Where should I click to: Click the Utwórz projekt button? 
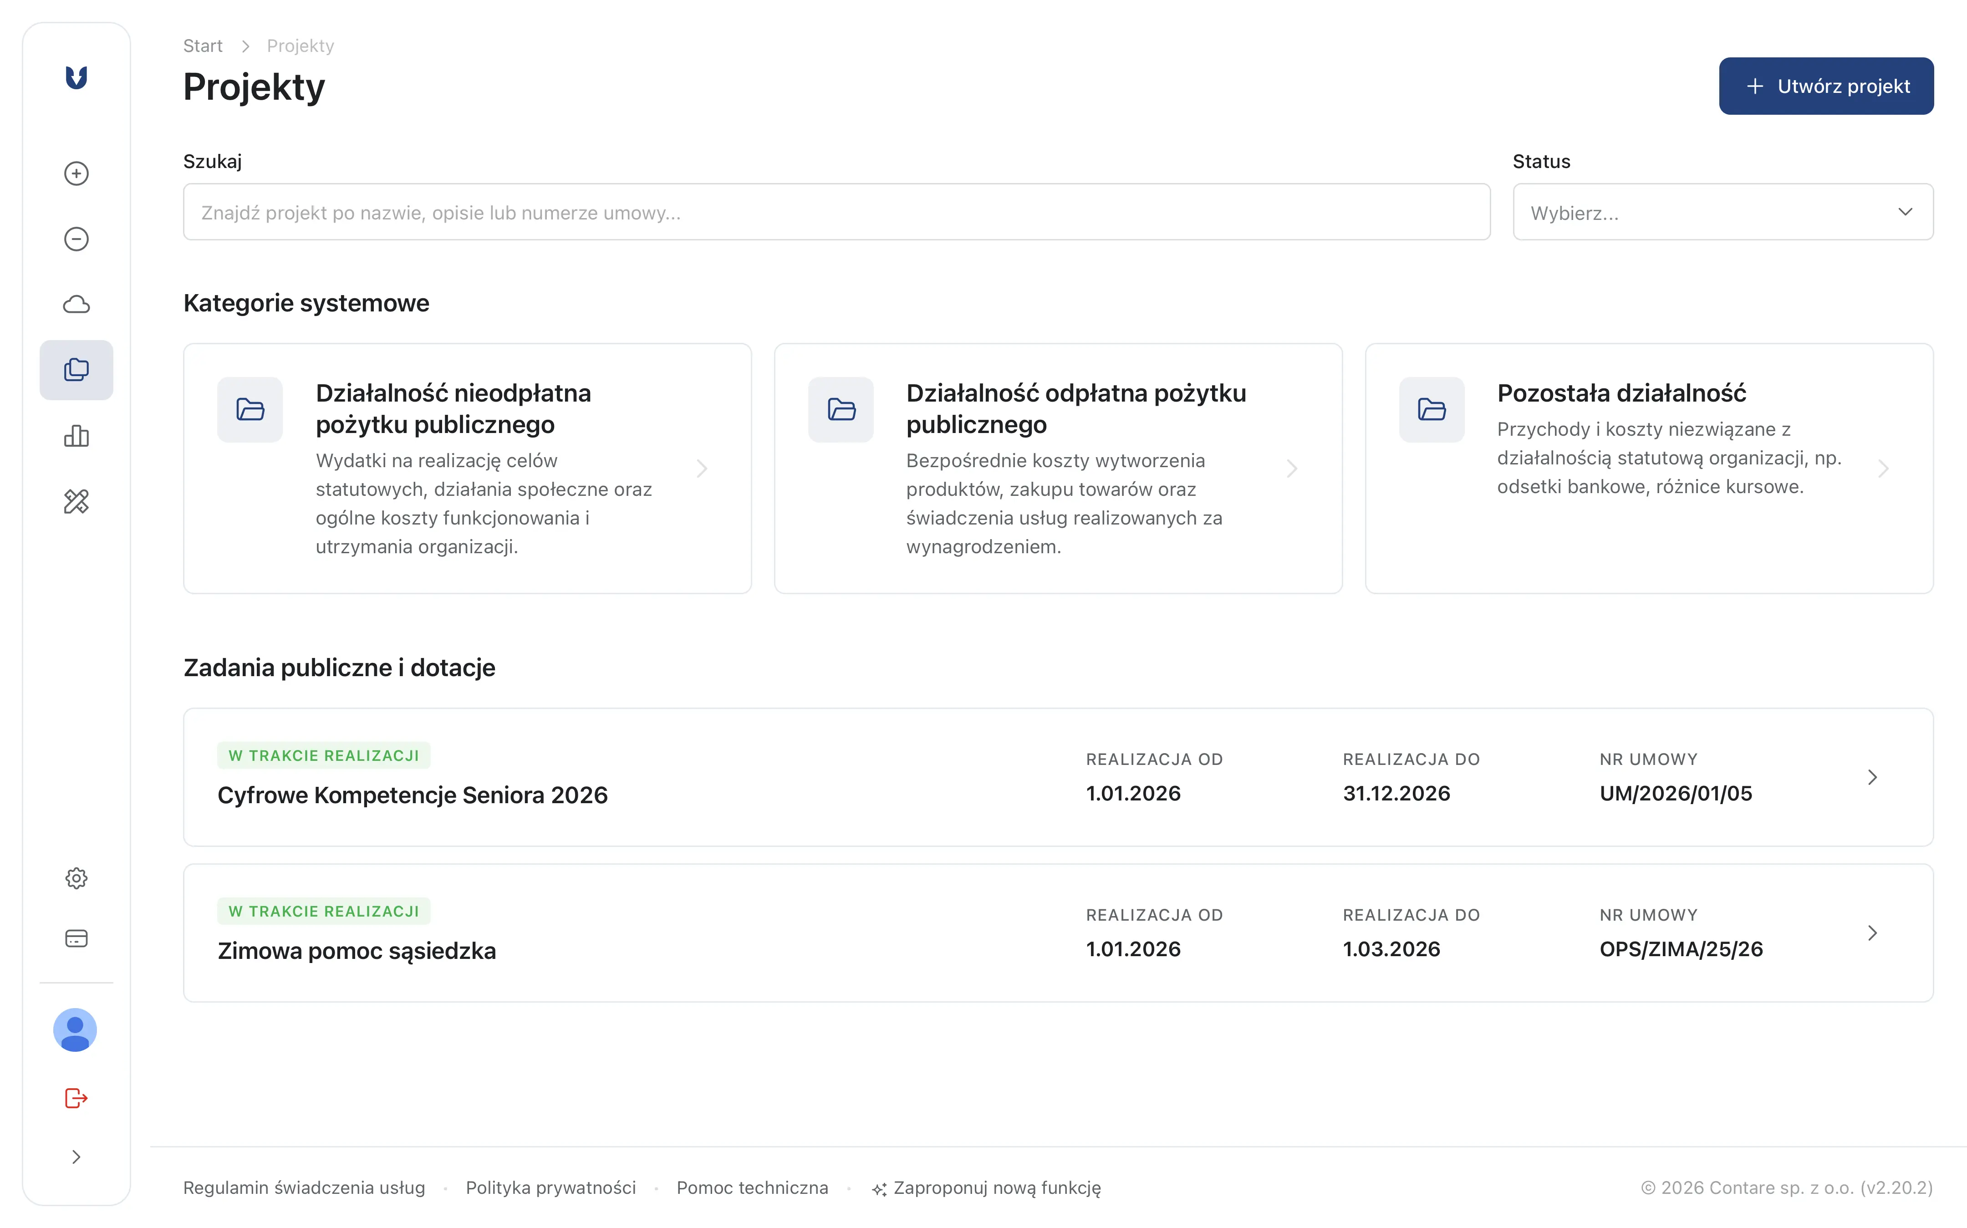click(x=1826, y=86)
